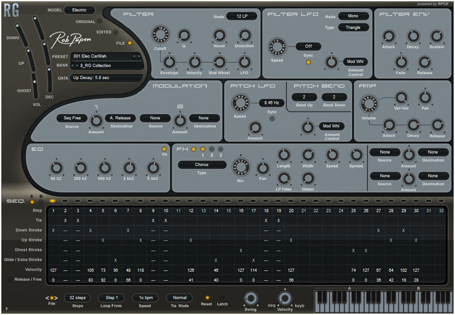This screenshot has height=315, width=455.
Task: Click the Filter Cutoff knob
Action: coord(161,36)
